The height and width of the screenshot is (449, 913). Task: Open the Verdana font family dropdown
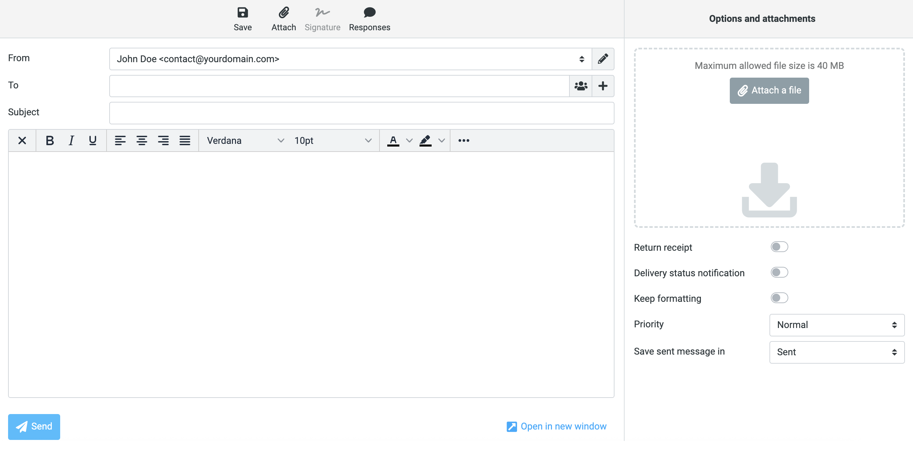coord(245,141)
